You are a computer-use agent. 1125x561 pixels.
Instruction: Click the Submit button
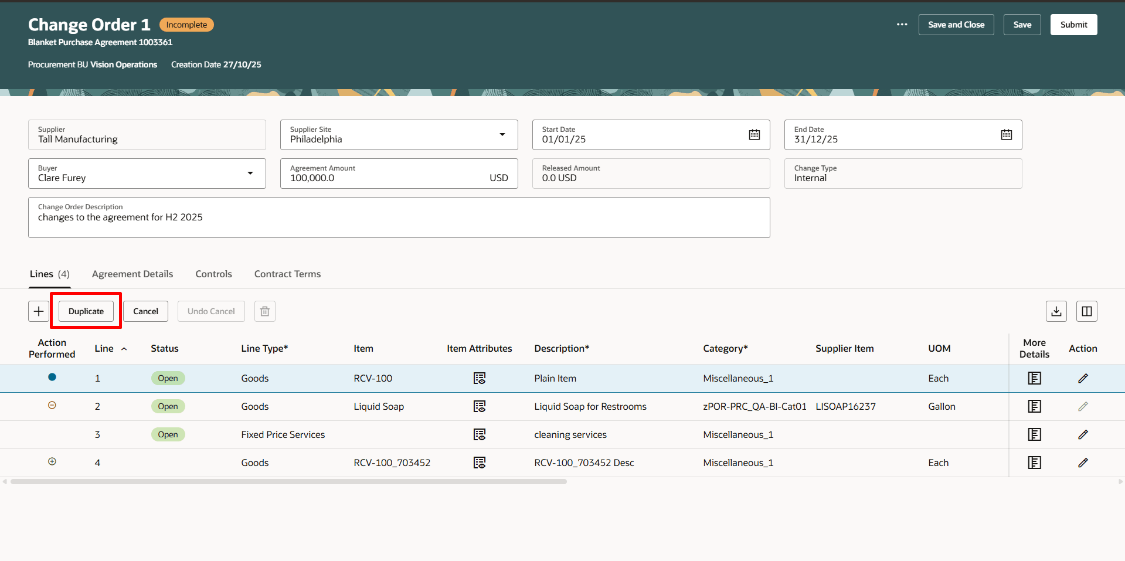[1073, 24]
